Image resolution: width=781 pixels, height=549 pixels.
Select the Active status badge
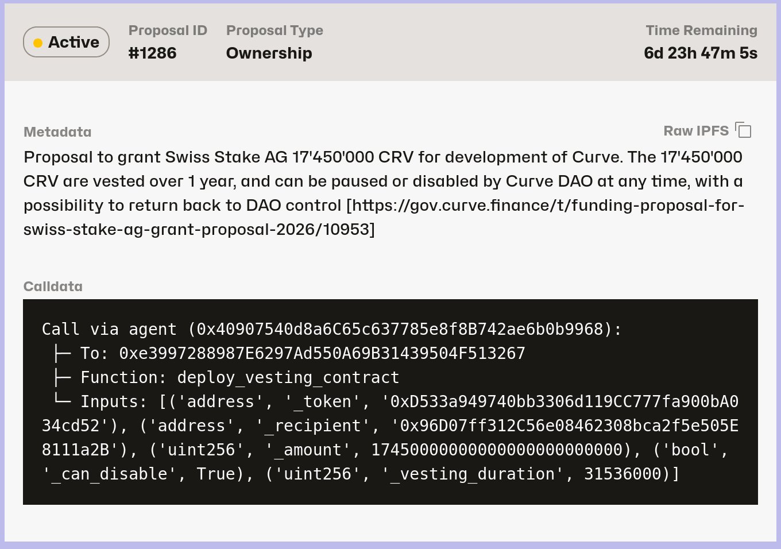point(66,41)
